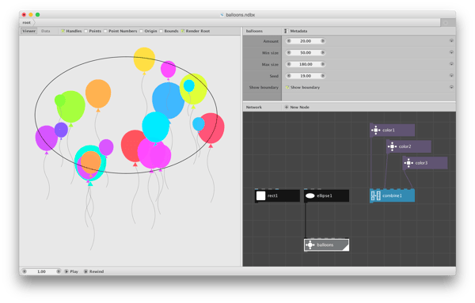Select the balloons node

coord(326,245)
